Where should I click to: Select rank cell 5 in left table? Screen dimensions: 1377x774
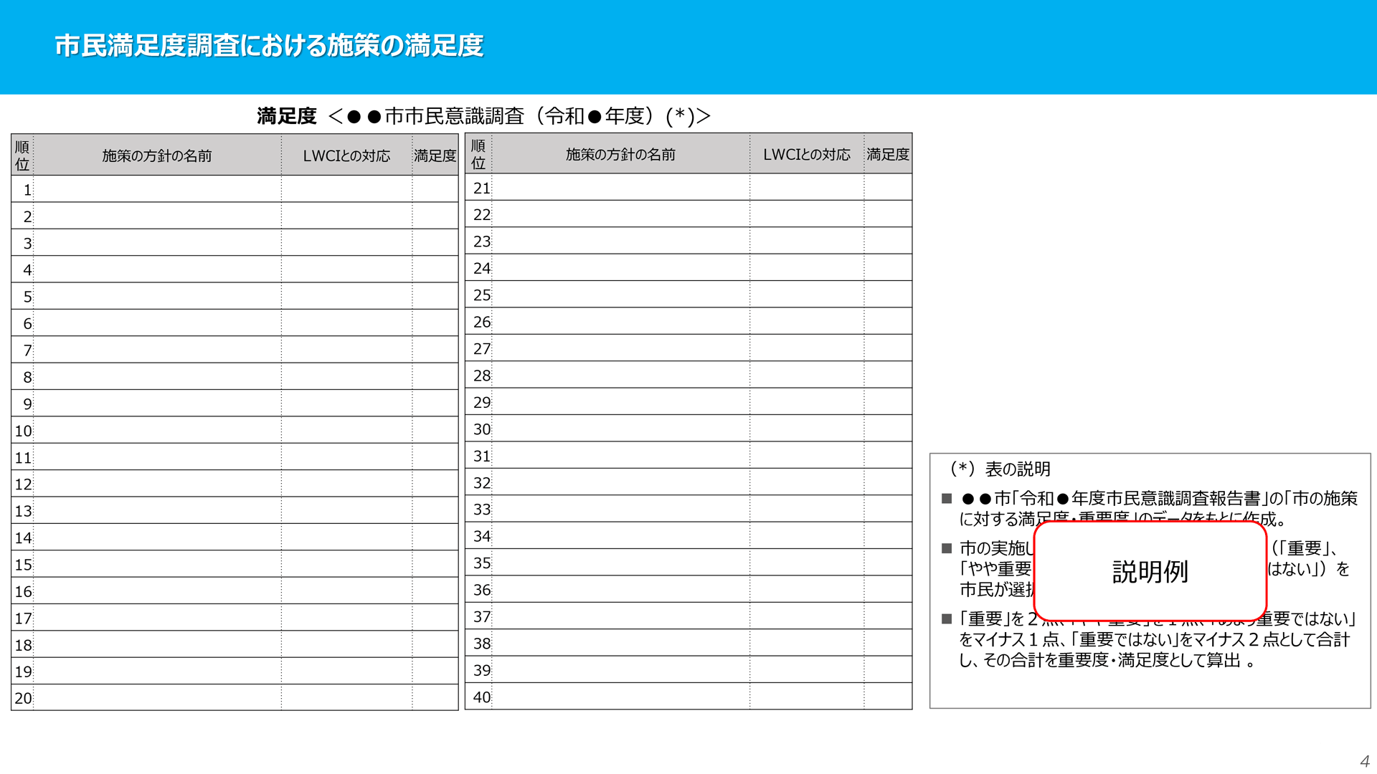22,297
